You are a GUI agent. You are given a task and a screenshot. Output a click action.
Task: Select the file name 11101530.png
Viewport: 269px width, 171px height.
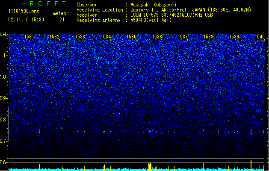pos(24,11)
